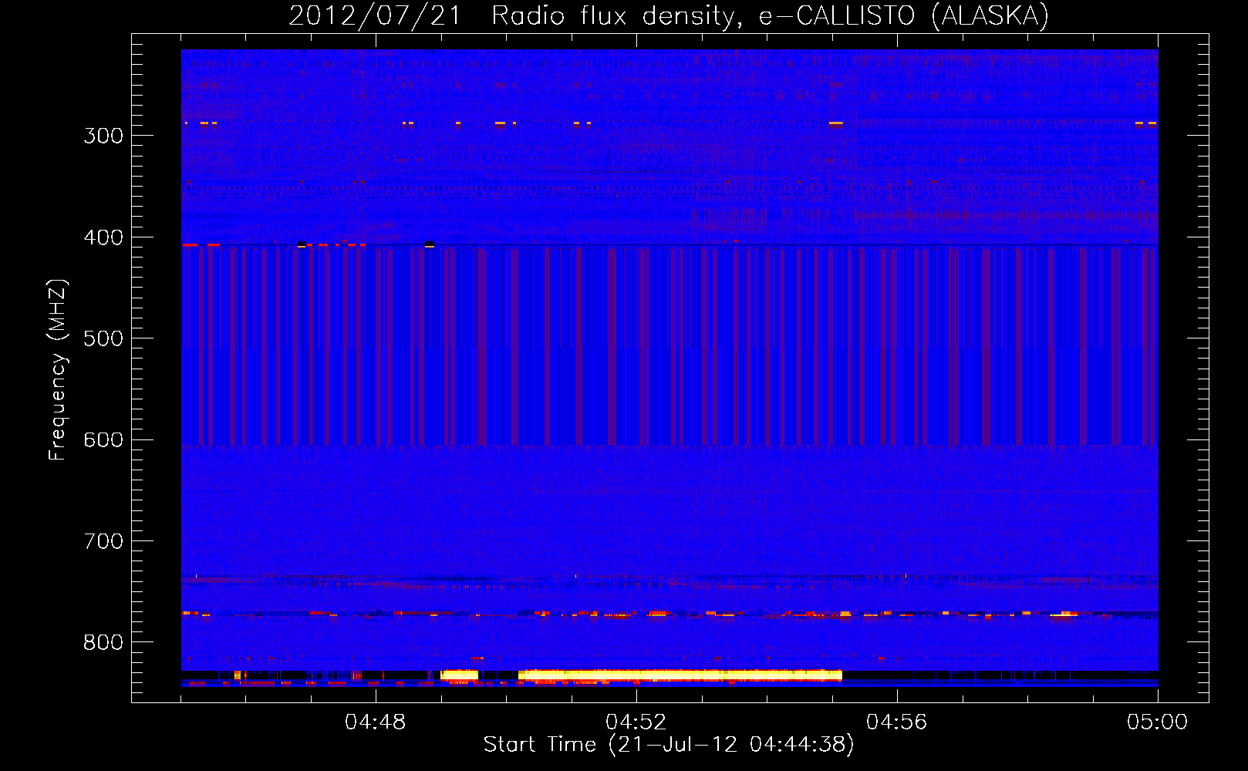The image size is (1248, 771).
Task: Select the 300 frequency axis label
Action: [x=103, y=136]
